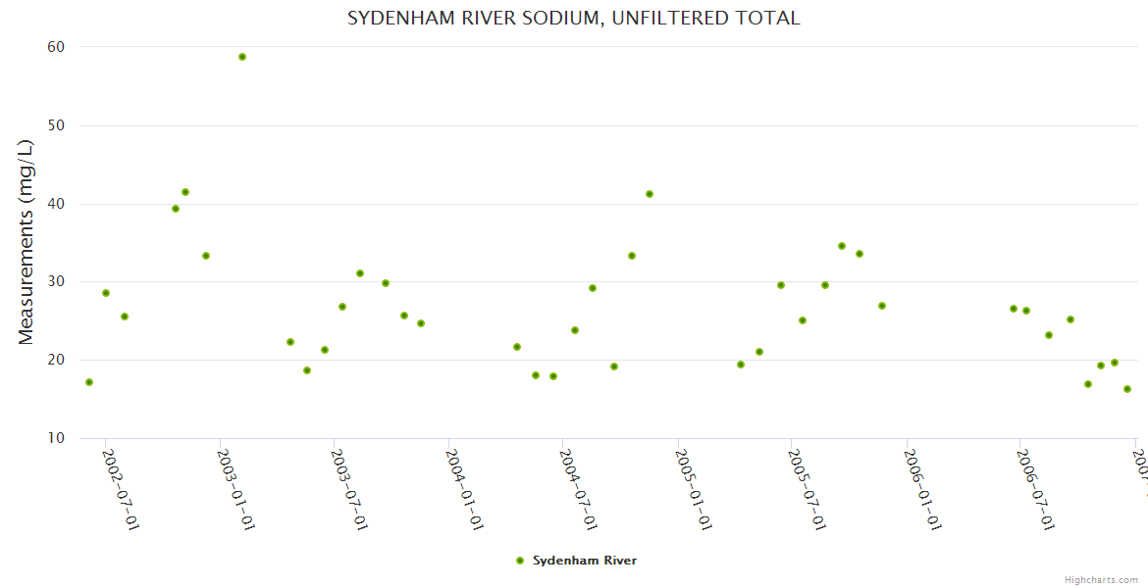Screen dimensions: 1148x588
Task: Click the late-2004 peak point near 41 mg/L
Action: pyautogui.click(x=650, y=194)
